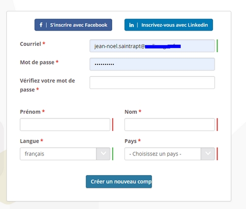Expand the Langue dropdown chevron arrow

pyautogui.click(x=103, y=154)
